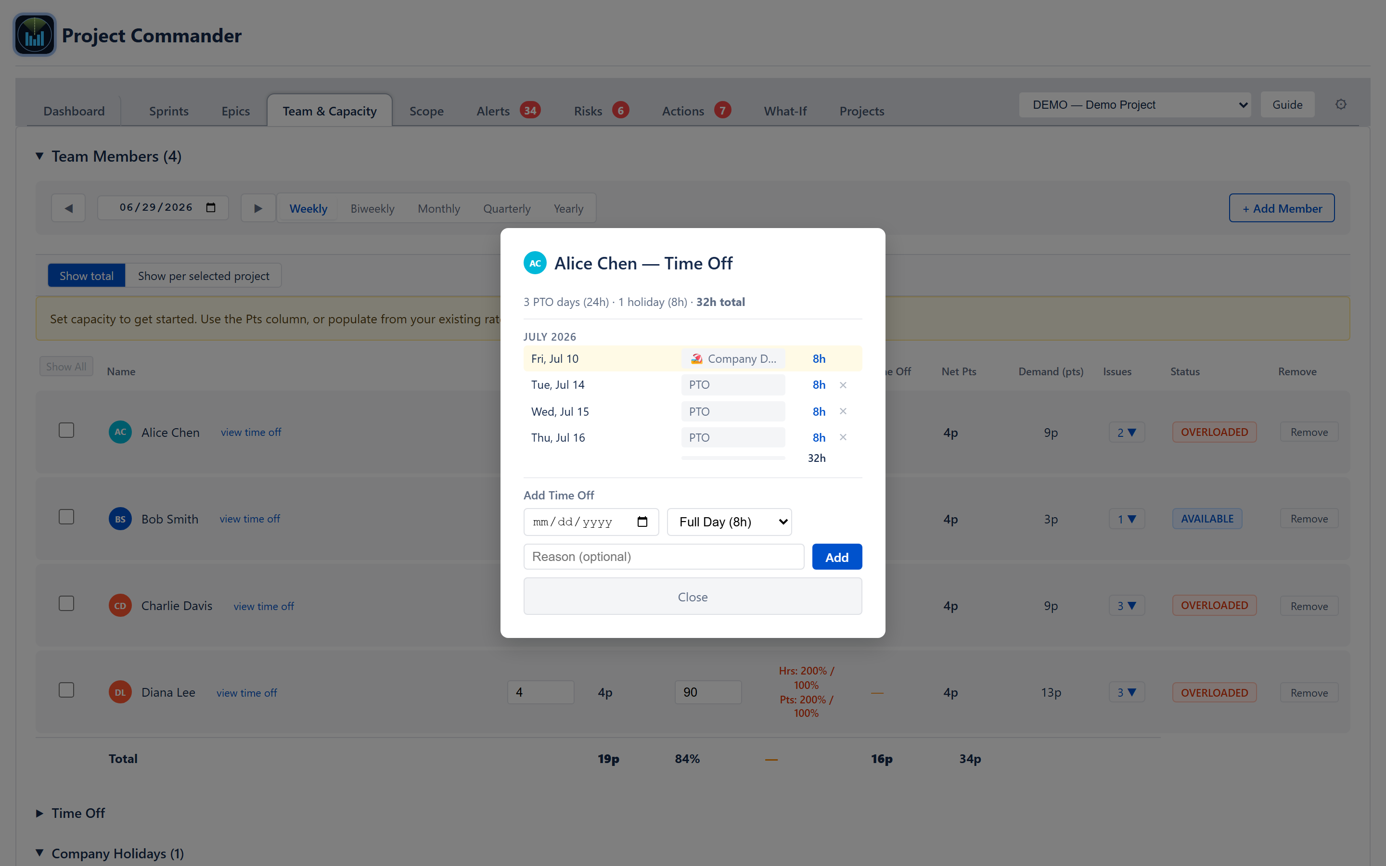The height and width of the screenshot is (866, 1386).
Task: Click view time off for Bob Smith
Action: click(250, 518)
